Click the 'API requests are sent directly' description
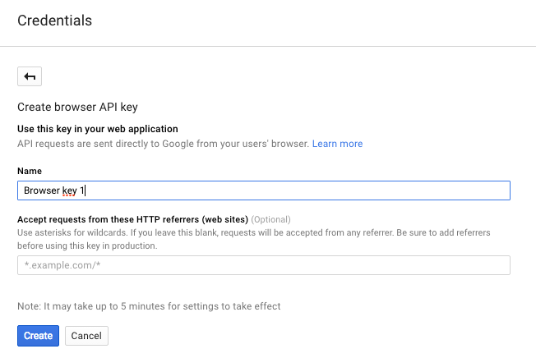Viewport: 536px width, 358px height. 163,144
